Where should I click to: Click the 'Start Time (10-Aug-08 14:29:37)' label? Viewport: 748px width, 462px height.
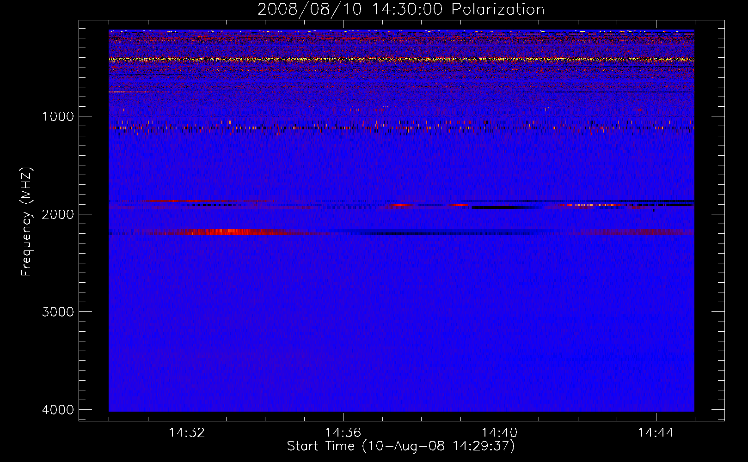coord(401,446)
